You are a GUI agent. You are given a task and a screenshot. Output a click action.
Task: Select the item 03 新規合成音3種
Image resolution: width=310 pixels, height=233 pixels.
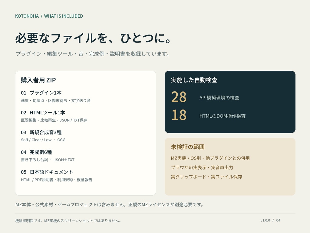tap(41, 132)
